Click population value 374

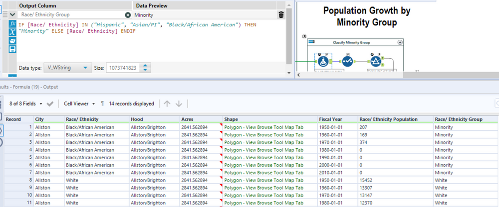(363, 142)
